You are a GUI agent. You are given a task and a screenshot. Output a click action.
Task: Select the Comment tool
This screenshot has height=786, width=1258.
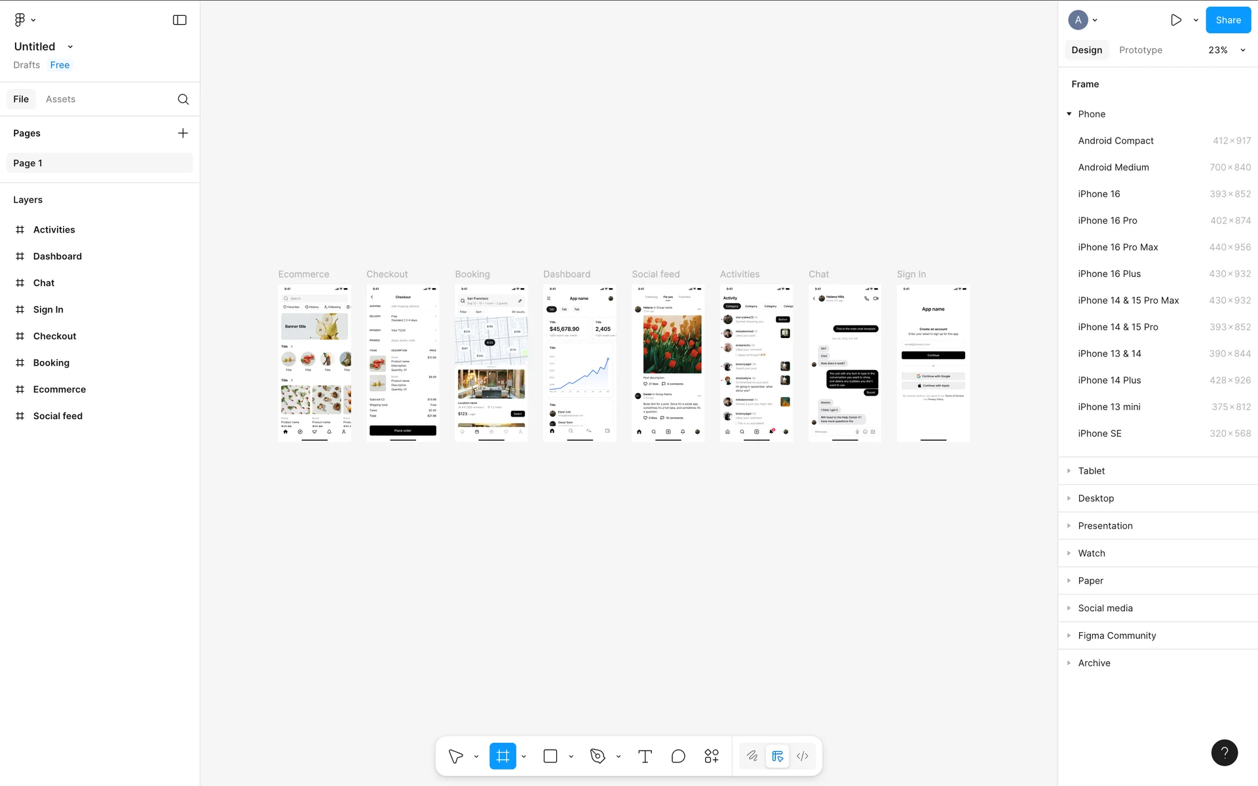[x=678, y=757]
